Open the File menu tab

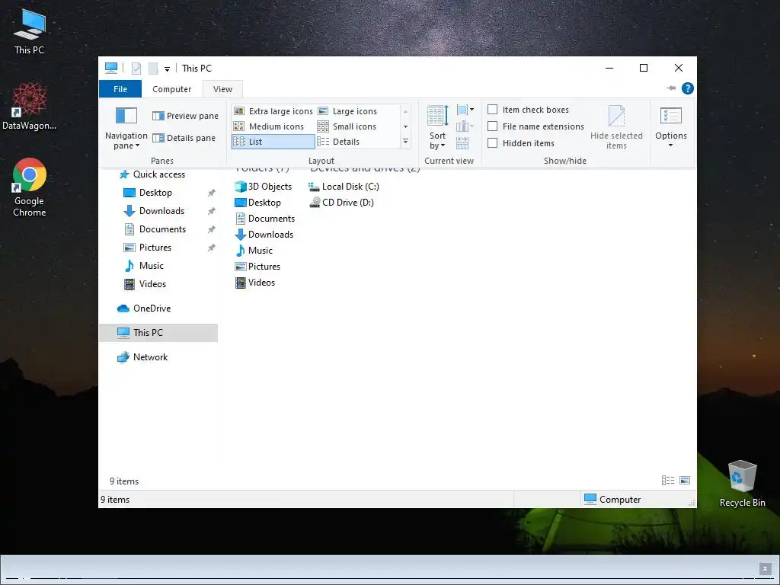120,89
